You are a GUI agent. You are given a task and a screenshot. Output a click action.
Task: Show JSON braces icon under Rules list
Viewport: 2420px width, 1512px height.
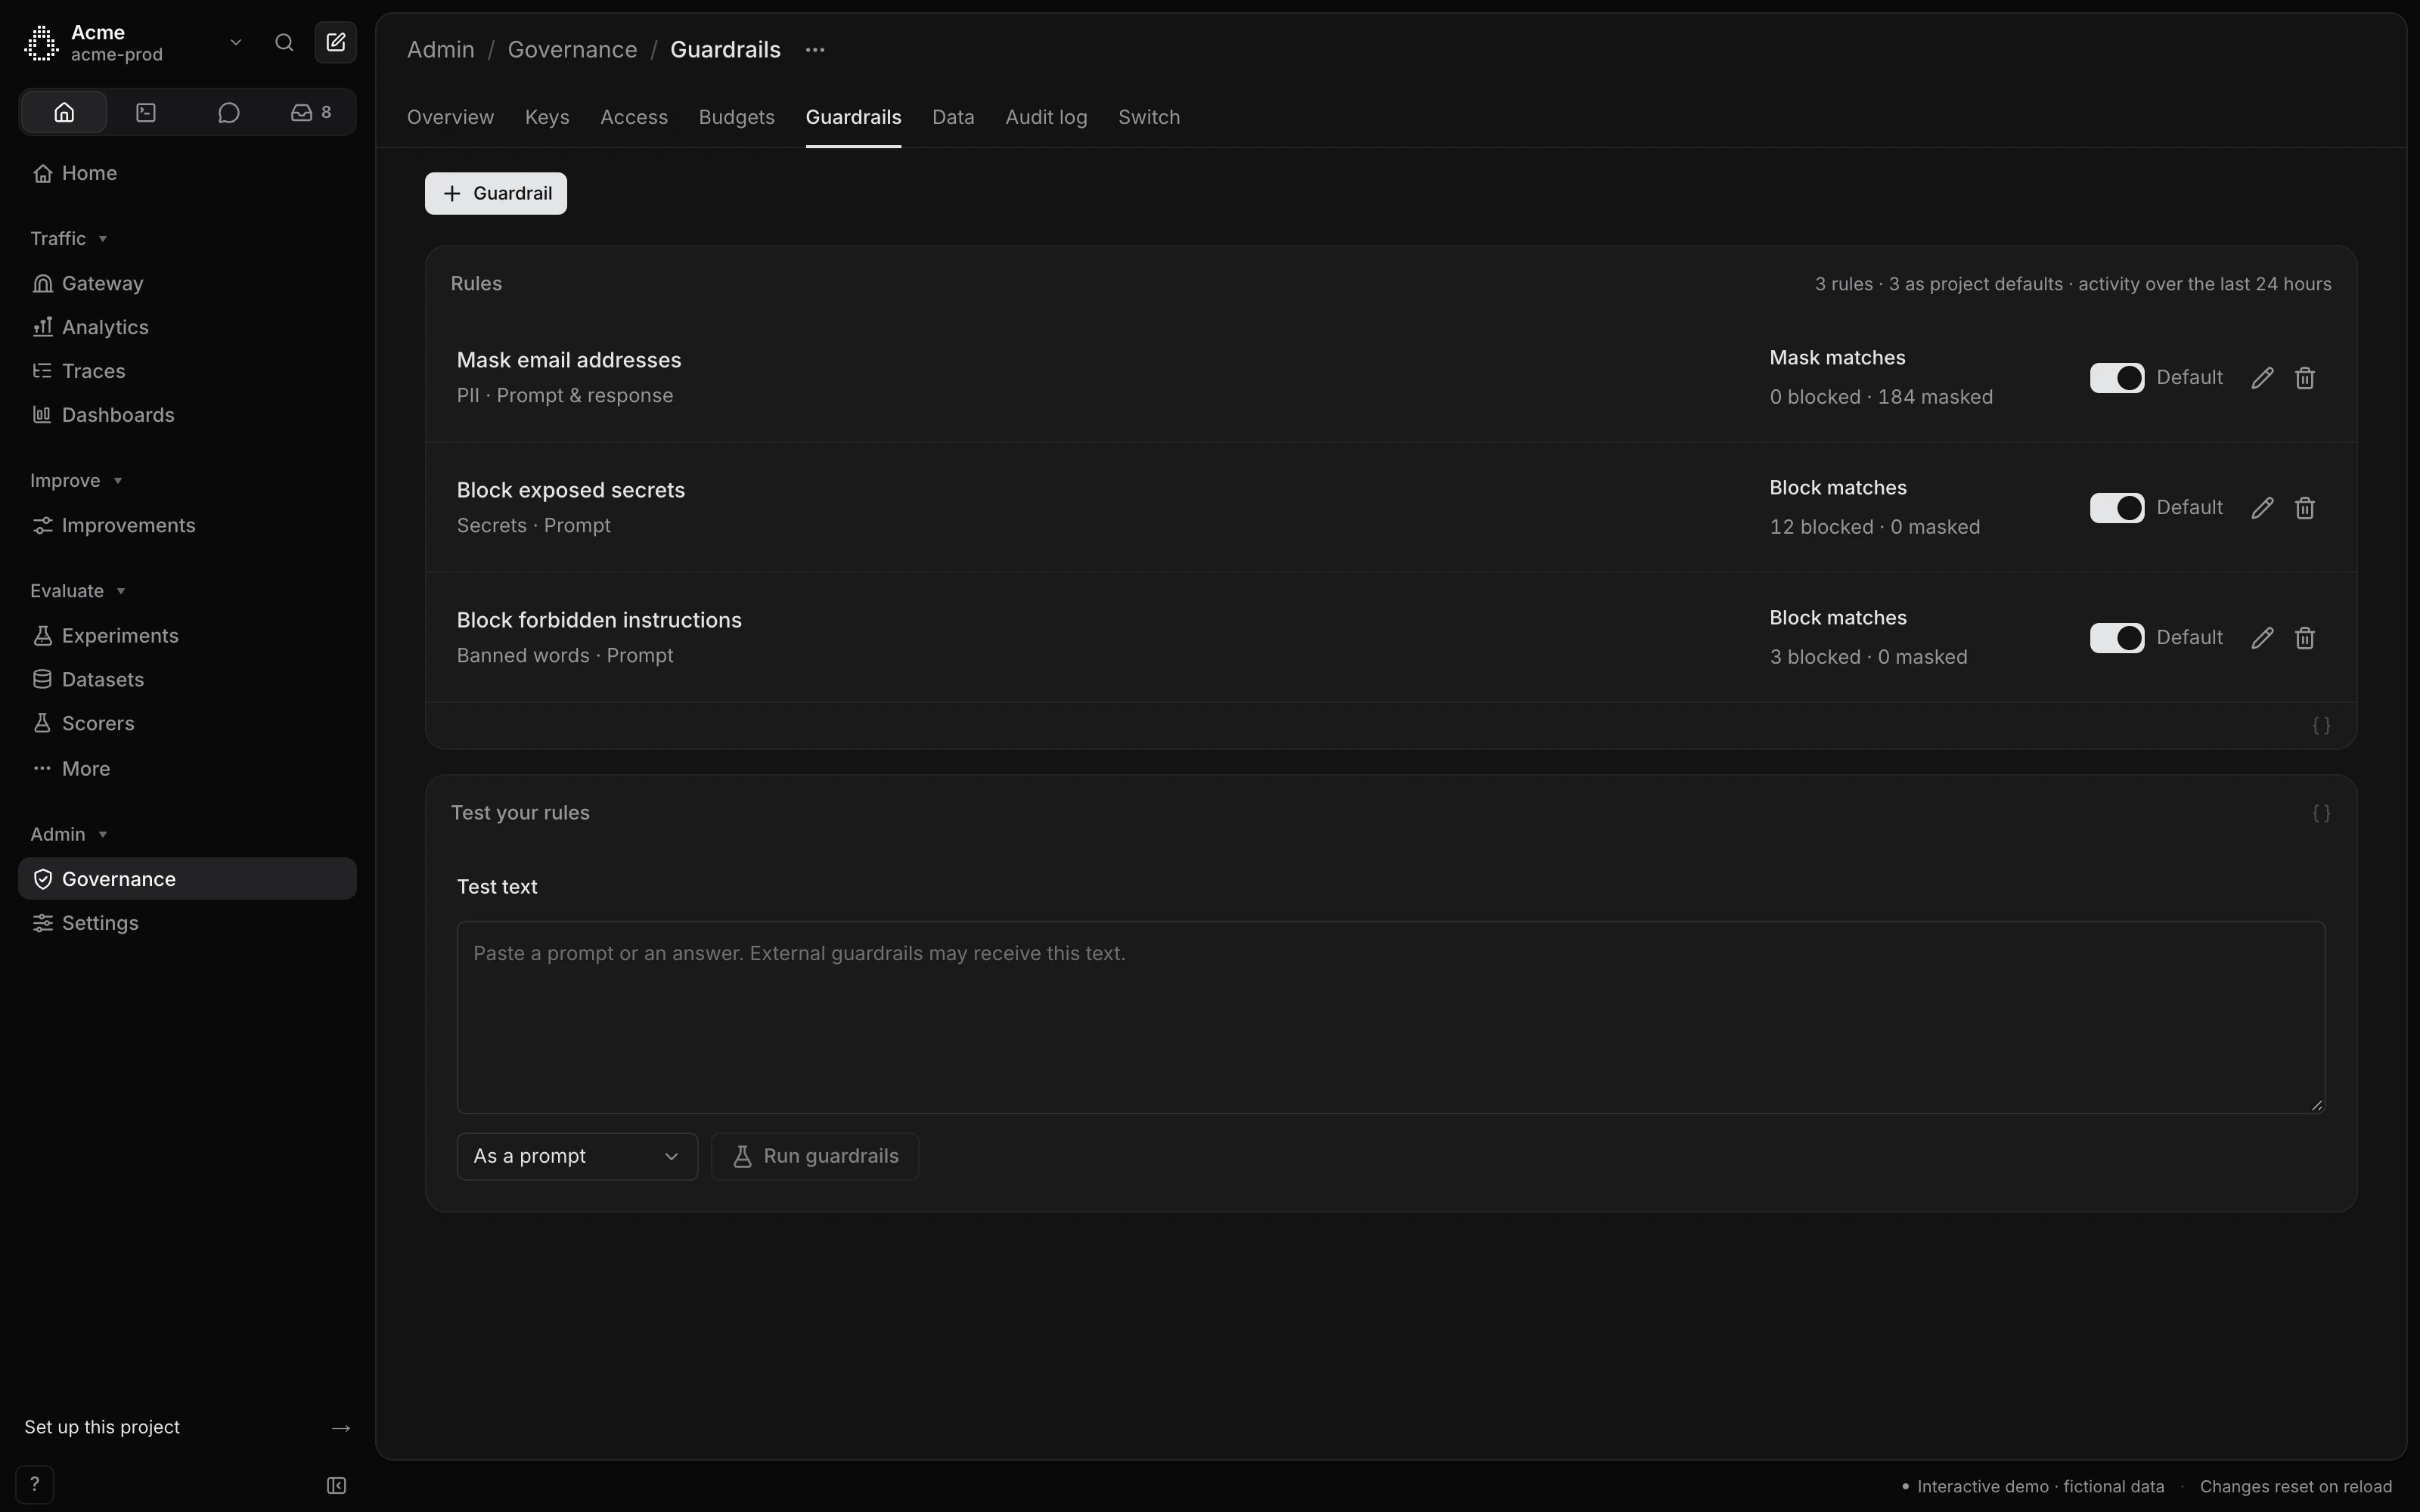[2321, 726]
